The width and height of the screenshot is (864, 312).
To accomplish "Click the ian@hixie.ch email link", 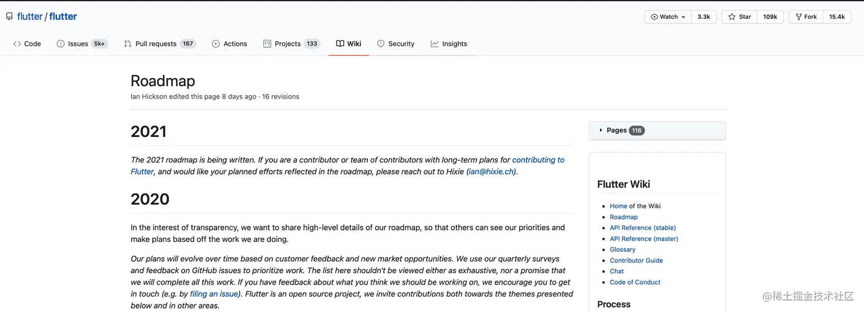I will coord(491,171).
